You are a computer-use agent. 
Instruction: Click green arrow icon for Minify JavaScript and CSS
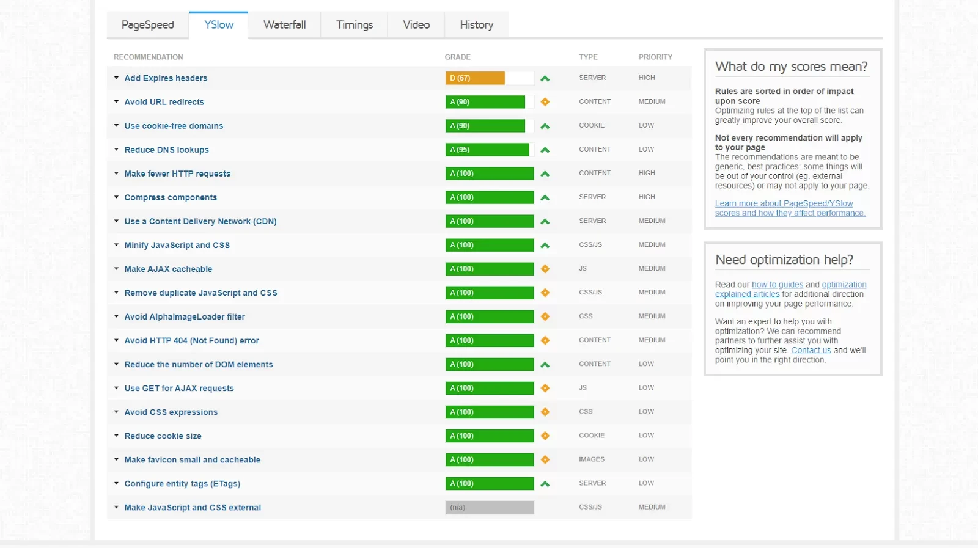pyautogui.click(x=545, y=246)
